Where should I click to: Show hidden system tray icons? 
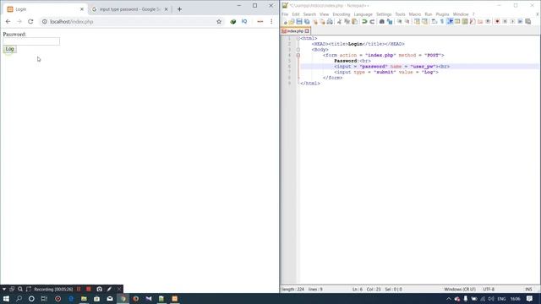tap(449, 299)
